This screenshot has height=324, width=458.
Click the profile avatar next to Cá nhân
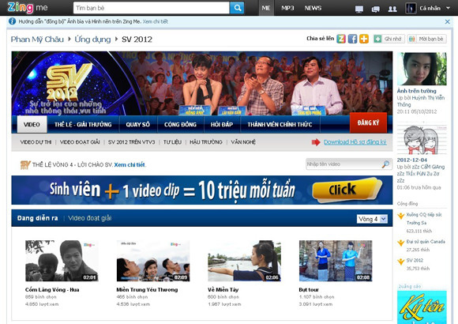[x=411, y=8]
